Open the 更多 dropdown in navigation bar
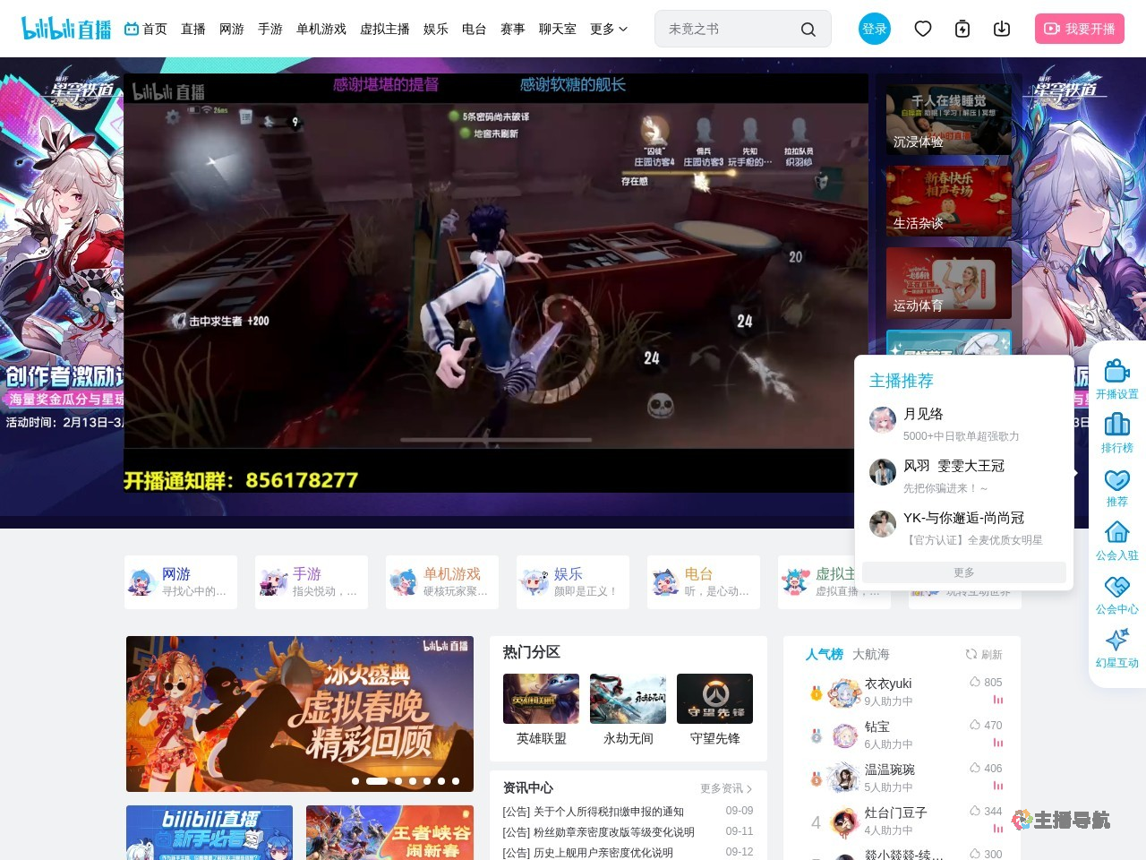Image resolution: width=1146 pixels, height=860 pixels. tap(609, 29)
